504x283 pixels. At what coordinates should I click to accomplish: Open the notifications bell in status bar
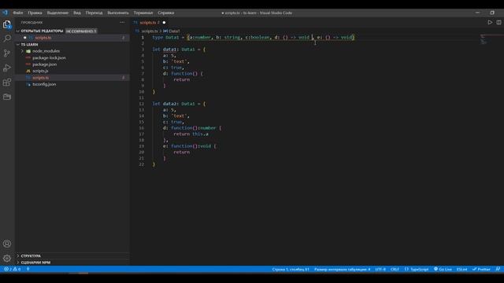click(498, 269)
